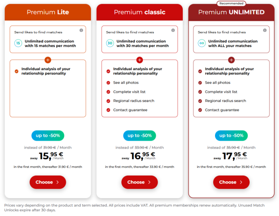
Task: Click 'Contact guarantee' checkmark in UNLIMITED
Action: tap(200, 110)
